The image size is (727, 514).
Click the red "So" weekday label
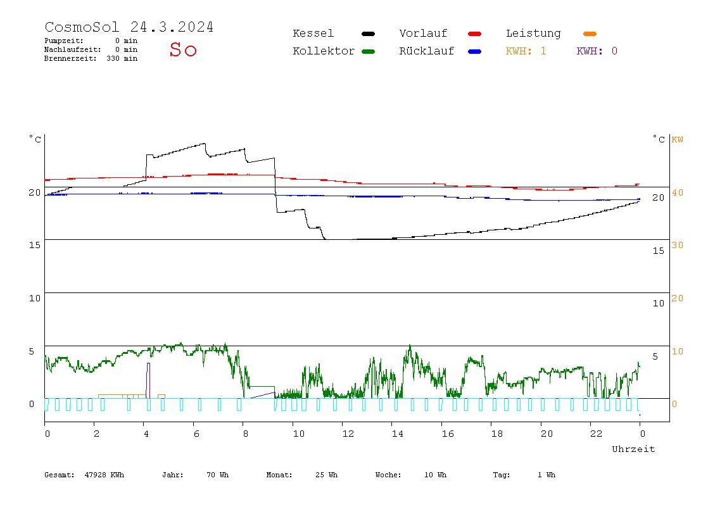(x=183, y=49)
